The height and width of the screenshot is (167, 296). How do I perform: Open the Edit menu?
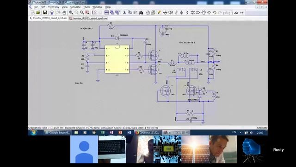pyautogui.click(x=43, y=7)
